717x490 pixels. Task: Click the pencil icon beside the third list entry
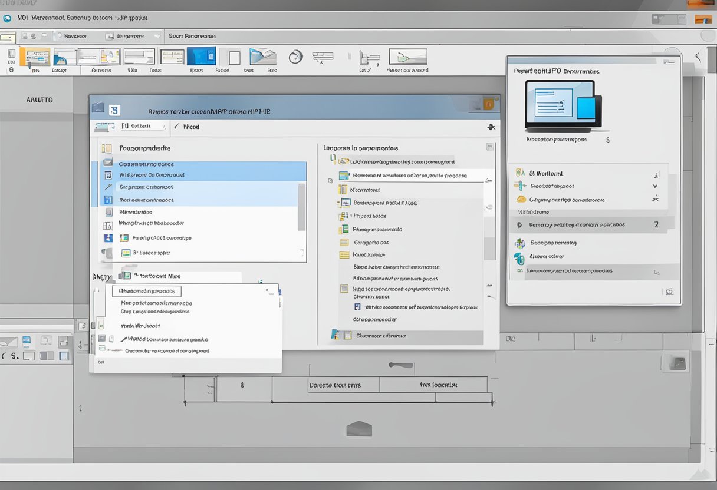(108, 187)
